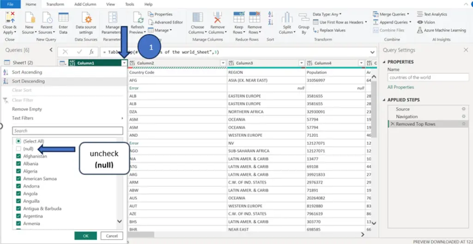
Task: Click ribbon Sort descending icon
Action: click(271, 22)
